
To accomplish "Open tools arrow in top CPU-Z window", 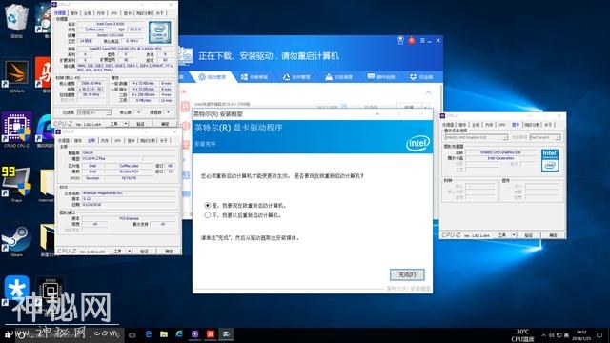I will tap(126, 124).
